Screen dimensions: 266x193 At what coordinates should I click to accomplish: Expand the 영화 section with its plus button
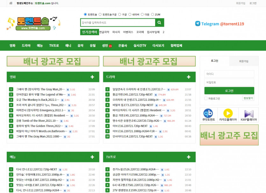(x=92, y=77)
